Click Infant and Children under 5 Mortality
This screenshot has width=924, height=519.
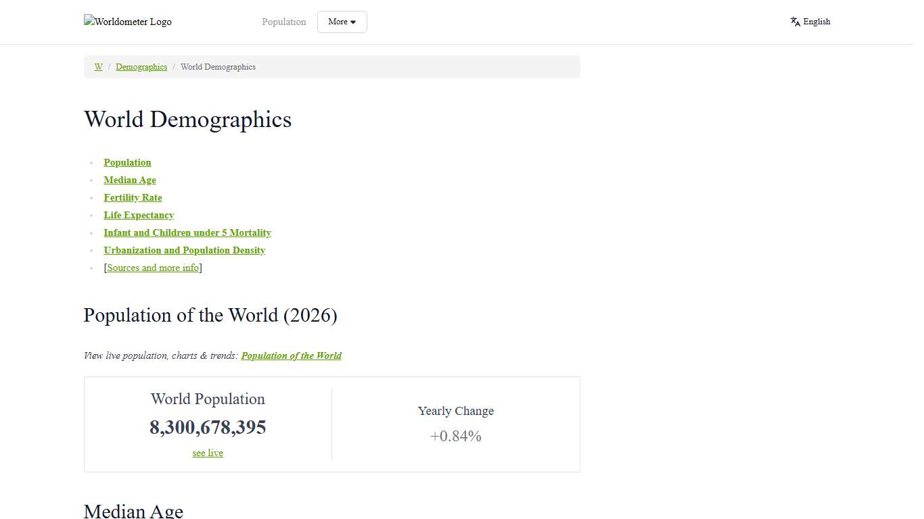[x=187, y=232]
